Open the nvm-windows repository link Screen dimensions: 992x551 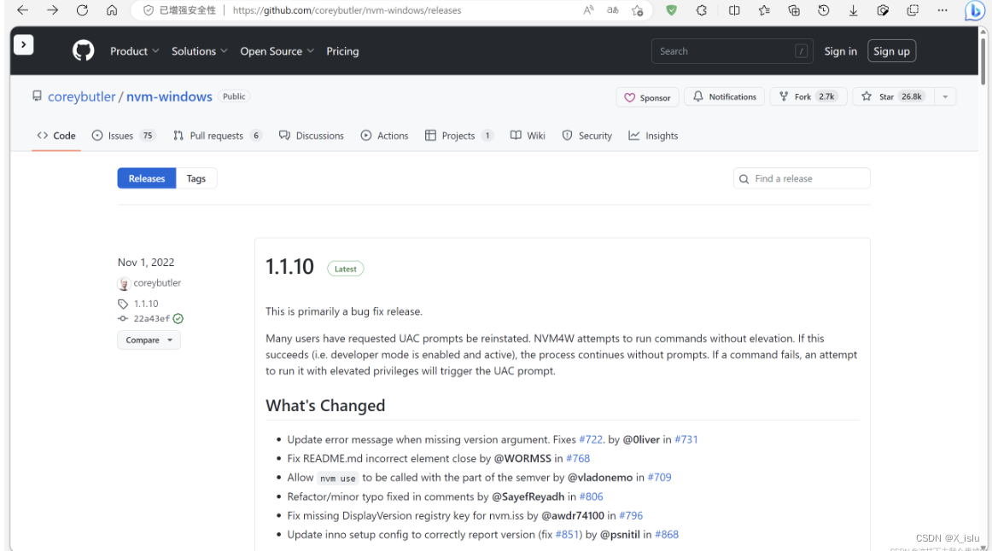169,96
